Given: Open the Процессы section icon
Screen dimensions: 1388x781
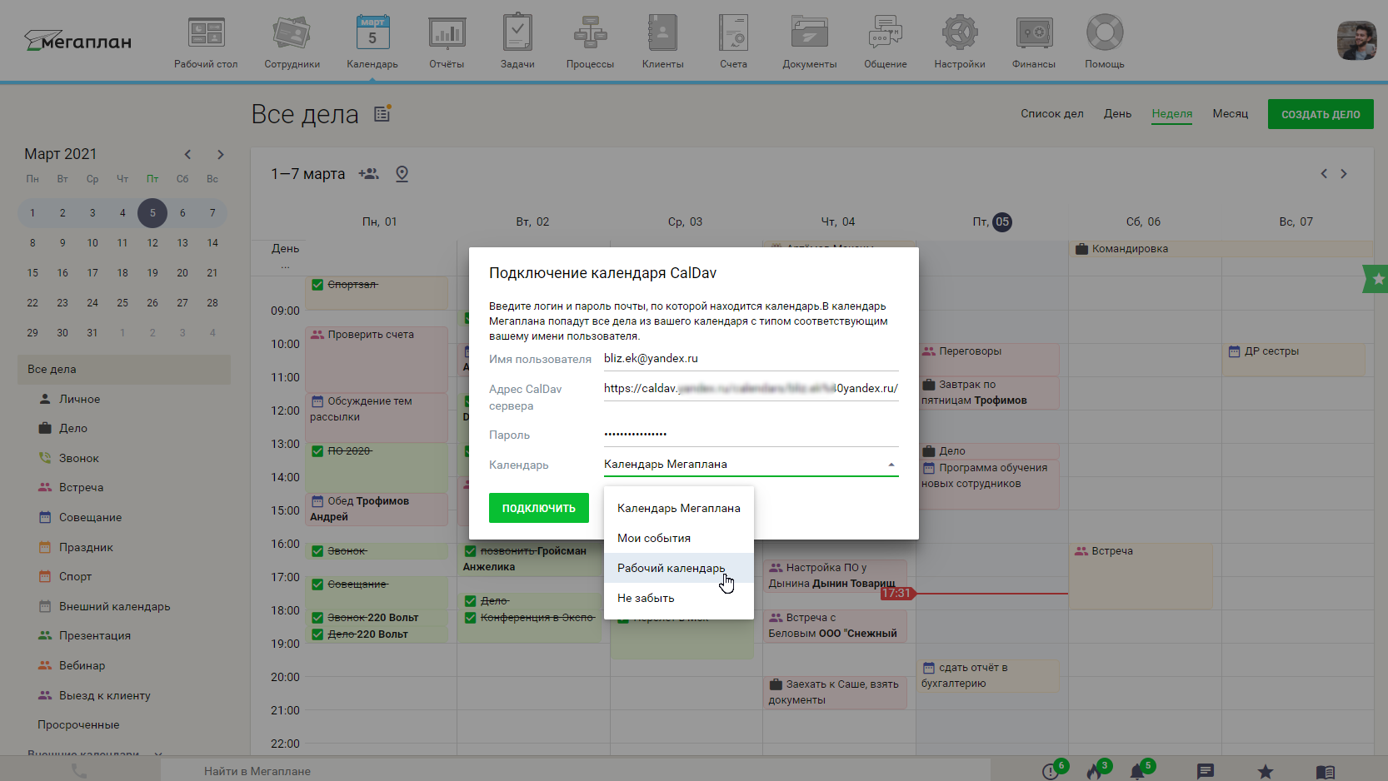Looking at the screenshot, I should click(x=590, y=33).
